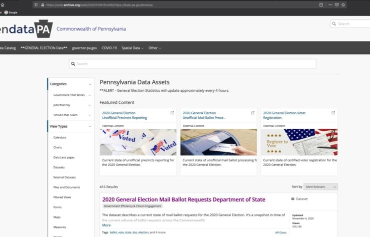
Task: Expand the Government That Works category
Action: click(x=90, y=95)
